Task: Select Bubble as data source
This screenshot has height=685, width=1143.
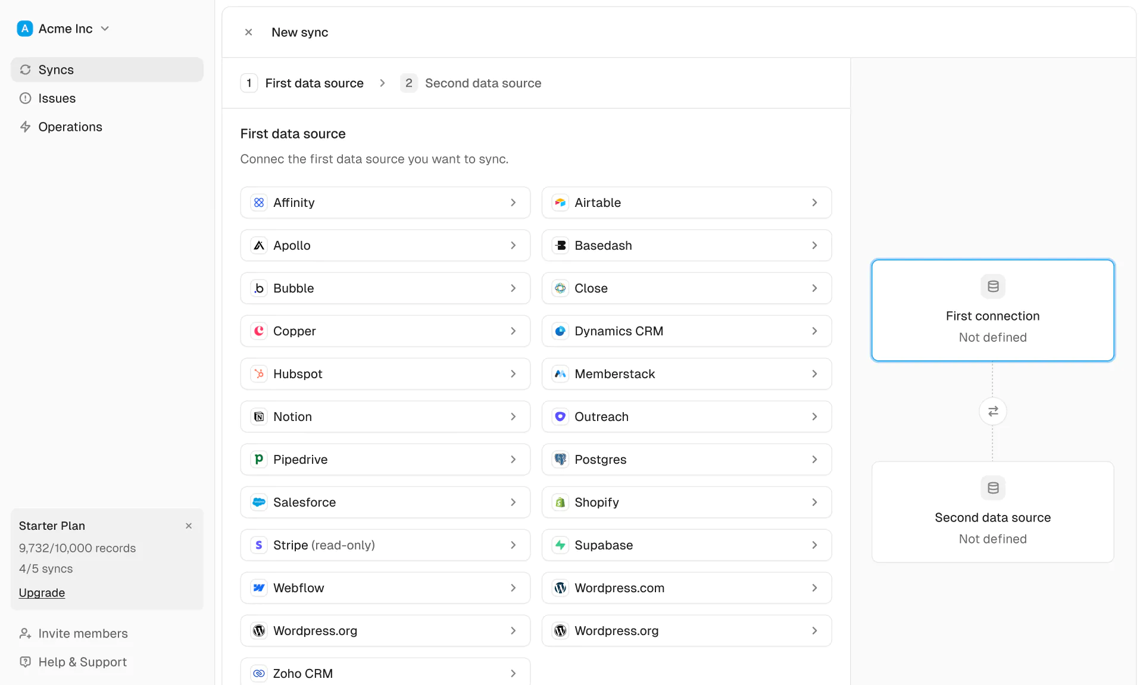Action: coord(385,288)
